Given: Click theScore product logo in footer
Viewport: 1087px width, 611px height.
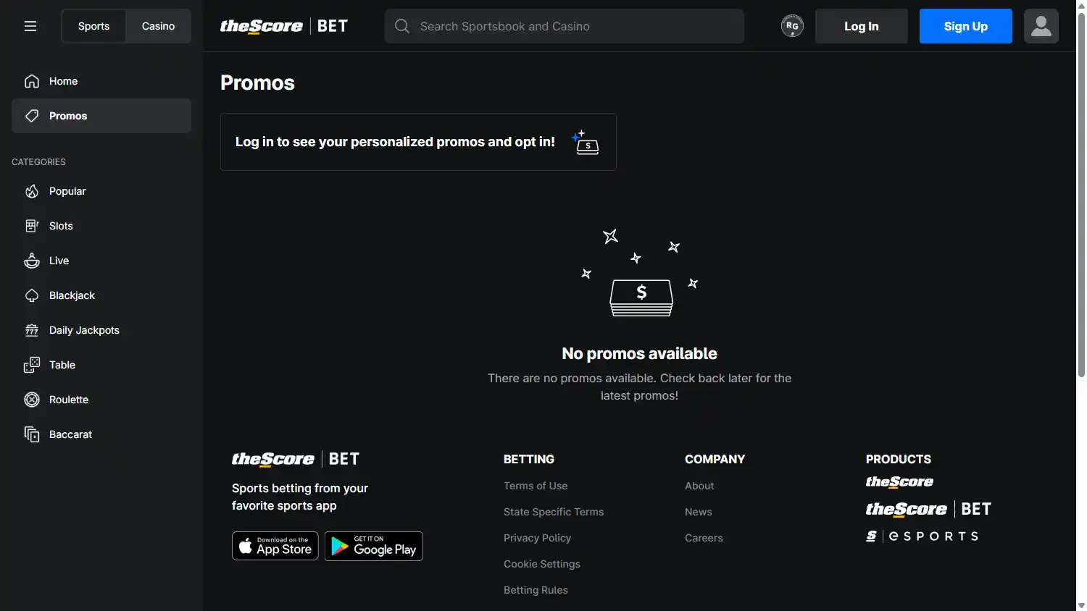Looking at the screenshot, I should coord(899,482).
